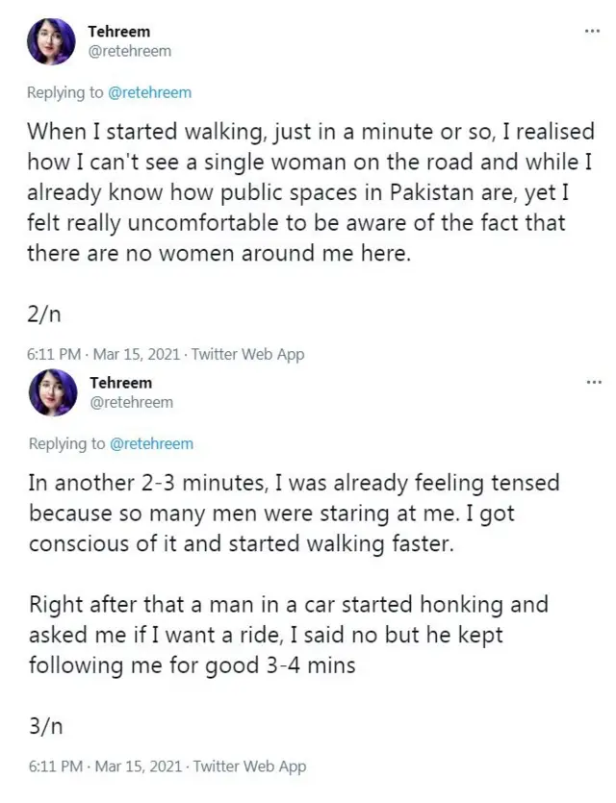Follow the 'Replying to @retehreem' mention in second tweet
The width and height of the screenshot is (616, 803).
pyautogui.click(x=151, y=443)
